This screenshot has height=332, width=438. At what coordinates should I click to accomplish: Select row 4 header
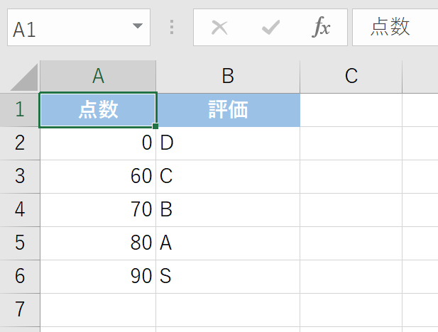coord(20,210)
